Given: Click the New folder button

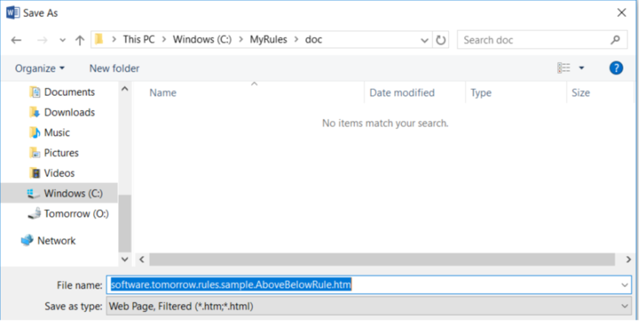Looking at the screenshot, I should pyautogui.click(x=114, y=68).
